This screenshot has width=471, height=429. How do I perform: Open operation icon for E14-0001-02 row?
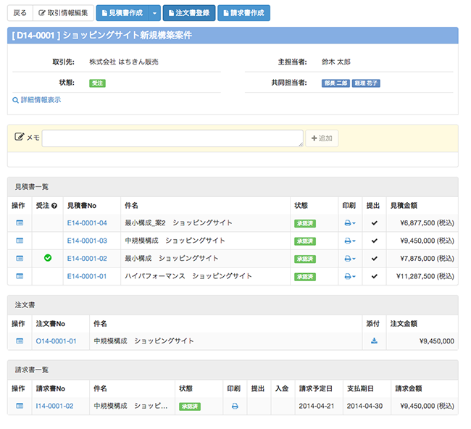coord(20,259)
